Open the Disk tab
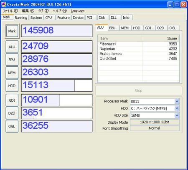188x170 pixels. [x=102, y=17]
